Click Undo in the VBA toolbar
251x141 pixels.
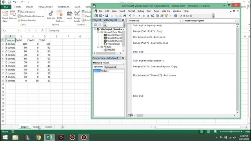[x=130, y=16]
